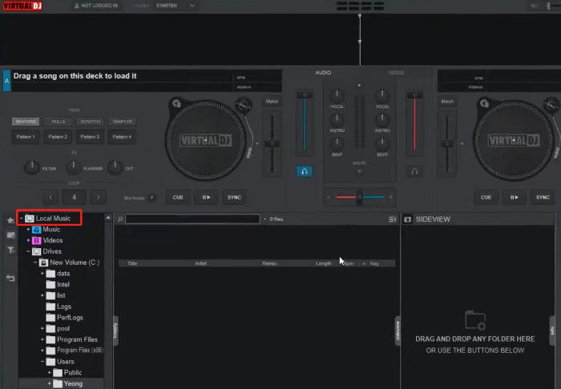Expand the Program Files folder node

point(42,339)
